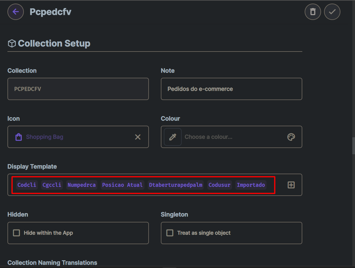Toggle the Importado chip in Display Template
This screenshot has width=355, height=268.
click(x=251, y=185)
